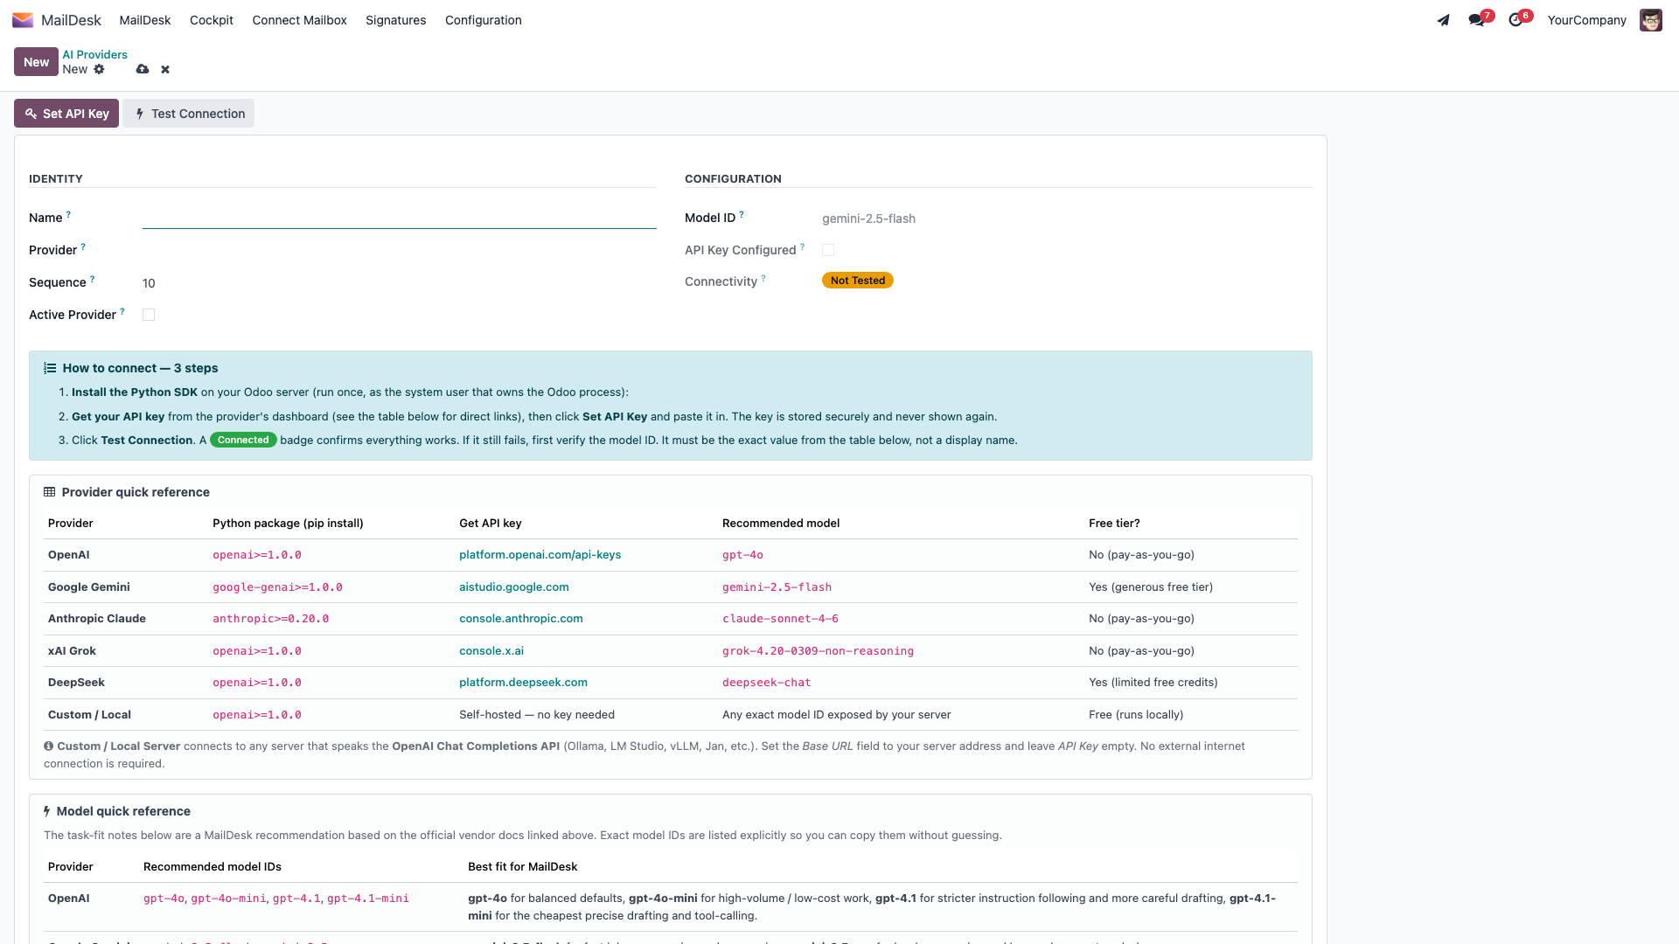
Task: Open the console.anthropic.com link
Action: [x=521, y=619]
